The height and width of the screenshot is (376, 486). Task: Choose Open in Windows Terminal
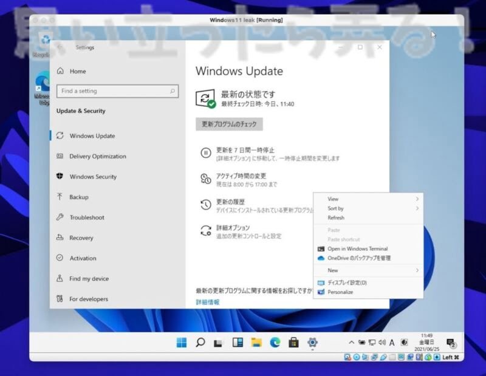[x=368, y=248]
